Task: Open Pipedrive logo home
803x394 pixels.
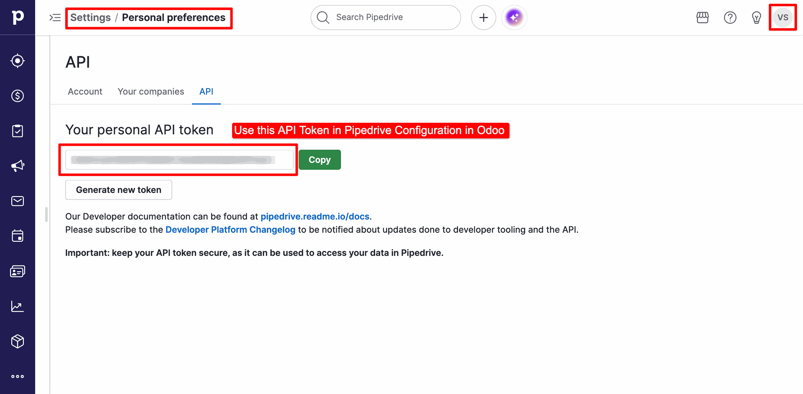Action: (18, 17)
